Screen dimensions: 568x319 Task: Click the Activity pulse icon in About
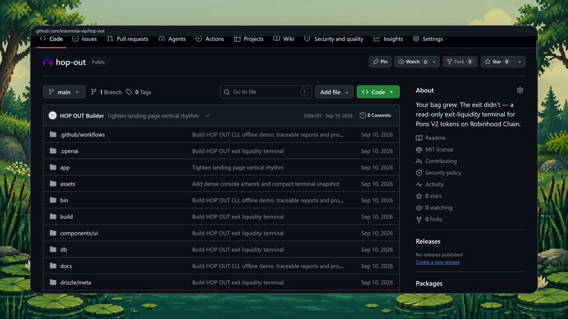pyautogui.click(x=419, y=185)
